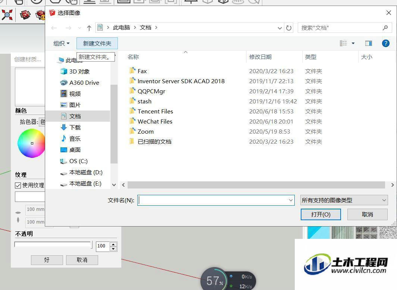Open the 所有支持的图像类型 filter dropdown
The height and width of the screenshot is (290, 397).
(344, 200)
